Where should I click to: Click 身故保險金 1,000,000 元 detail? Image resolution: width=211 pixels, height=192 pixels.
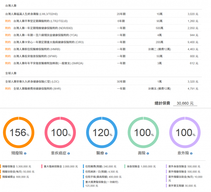point(141,167)
